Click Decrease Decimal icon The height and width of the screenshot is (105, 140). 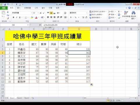[x=86, y=17]
